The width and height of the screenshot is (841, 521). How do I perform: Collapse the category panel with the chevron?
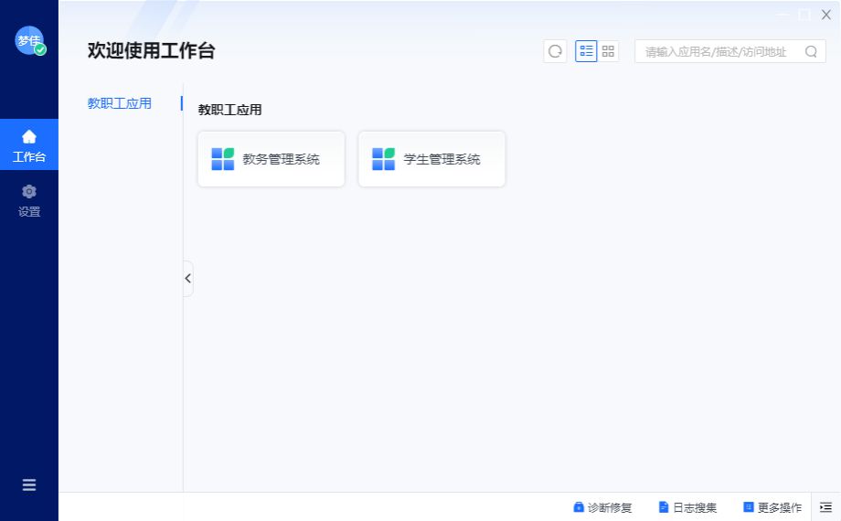pyautogui.click(x=188, y=279)
